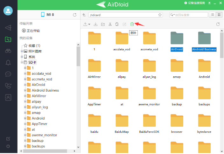Expand the AirDroid tree folder
This screenshot has height=154, width=224.
25,85
